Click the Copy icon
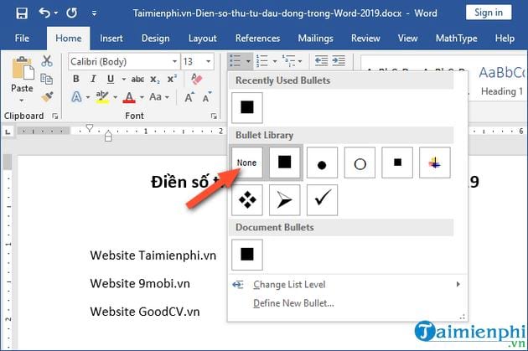The image size is (528, 351). pos(46,79)
